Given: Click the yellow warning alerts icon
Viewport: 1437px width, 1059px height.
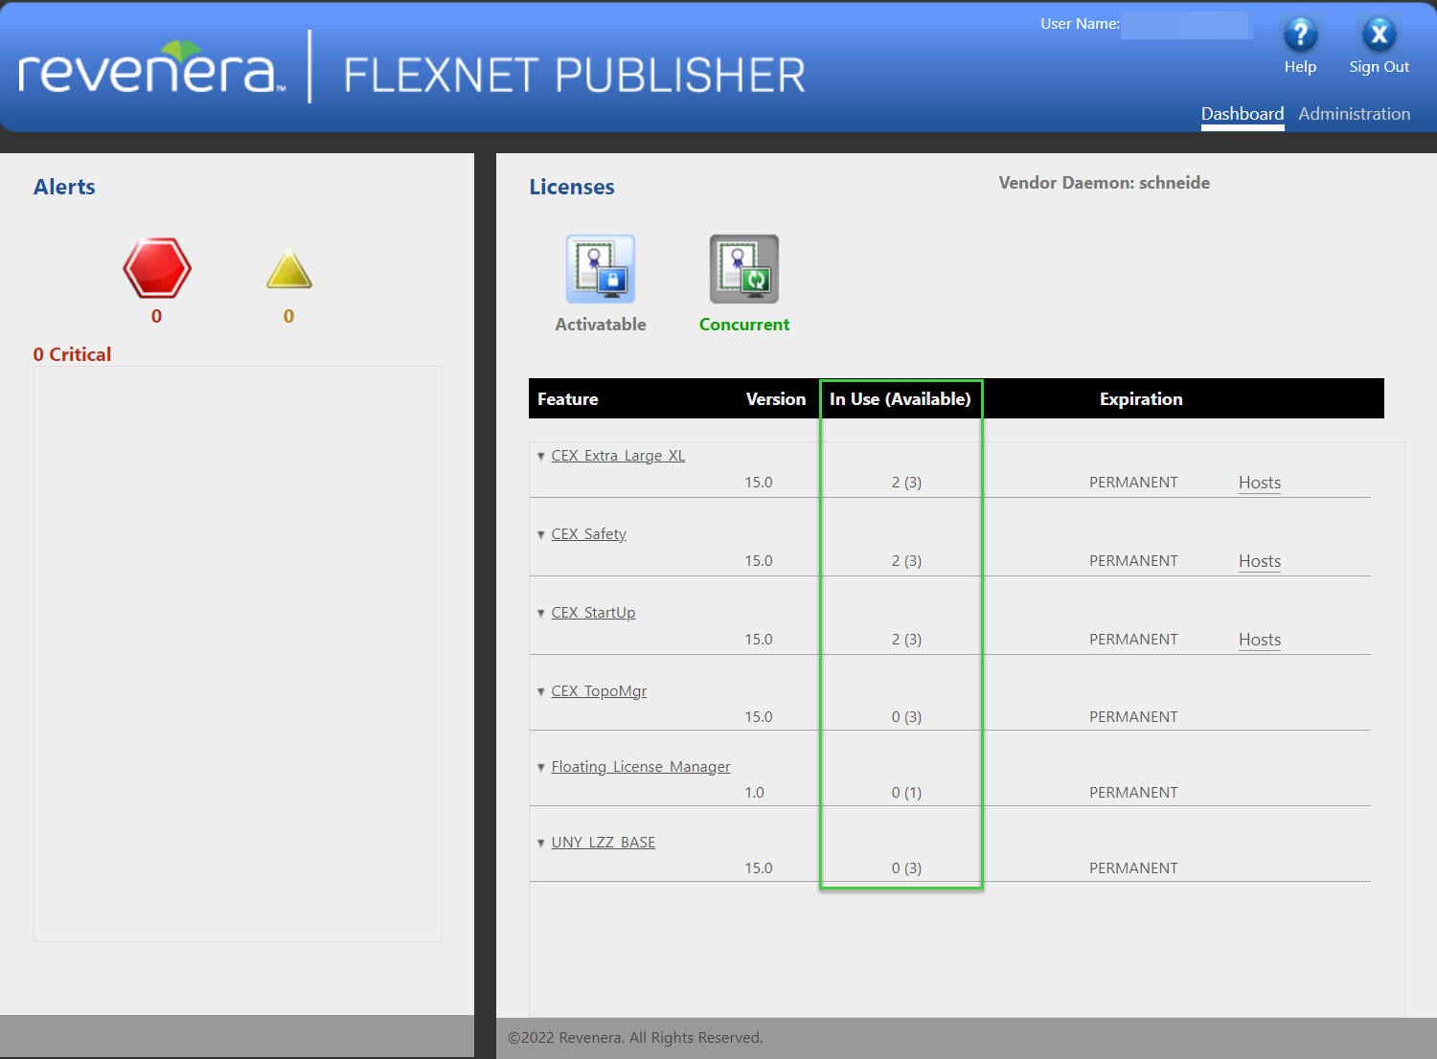Looking at the screenshot, I should click(x=289, y=269).
